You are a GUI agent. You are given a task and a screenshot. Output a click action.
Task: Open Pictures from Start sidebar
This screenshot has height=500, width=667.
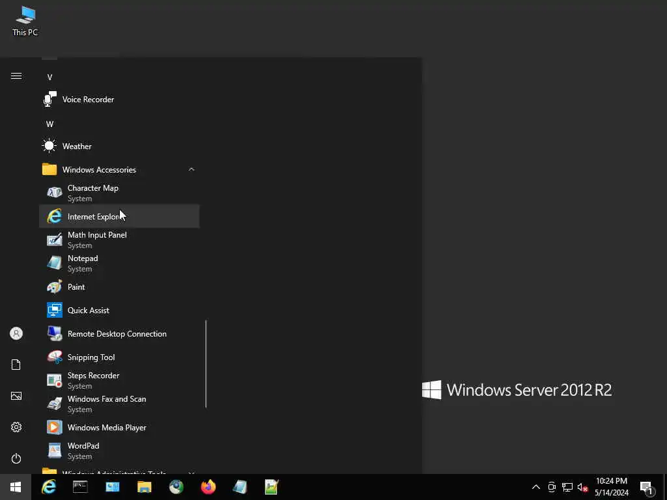point(16,396)
